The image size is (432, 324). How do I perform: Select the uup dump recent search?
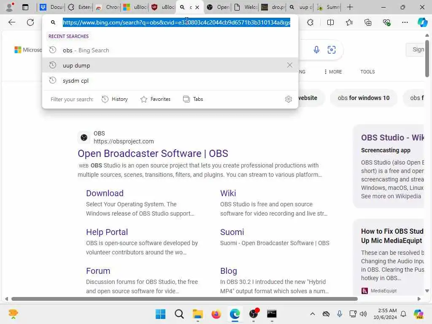[x=170, y=65]
